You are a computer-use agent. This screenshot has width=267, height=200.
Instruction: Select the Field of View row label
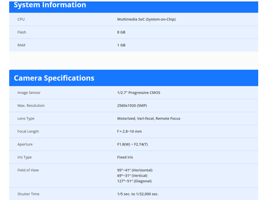point(28,170)
